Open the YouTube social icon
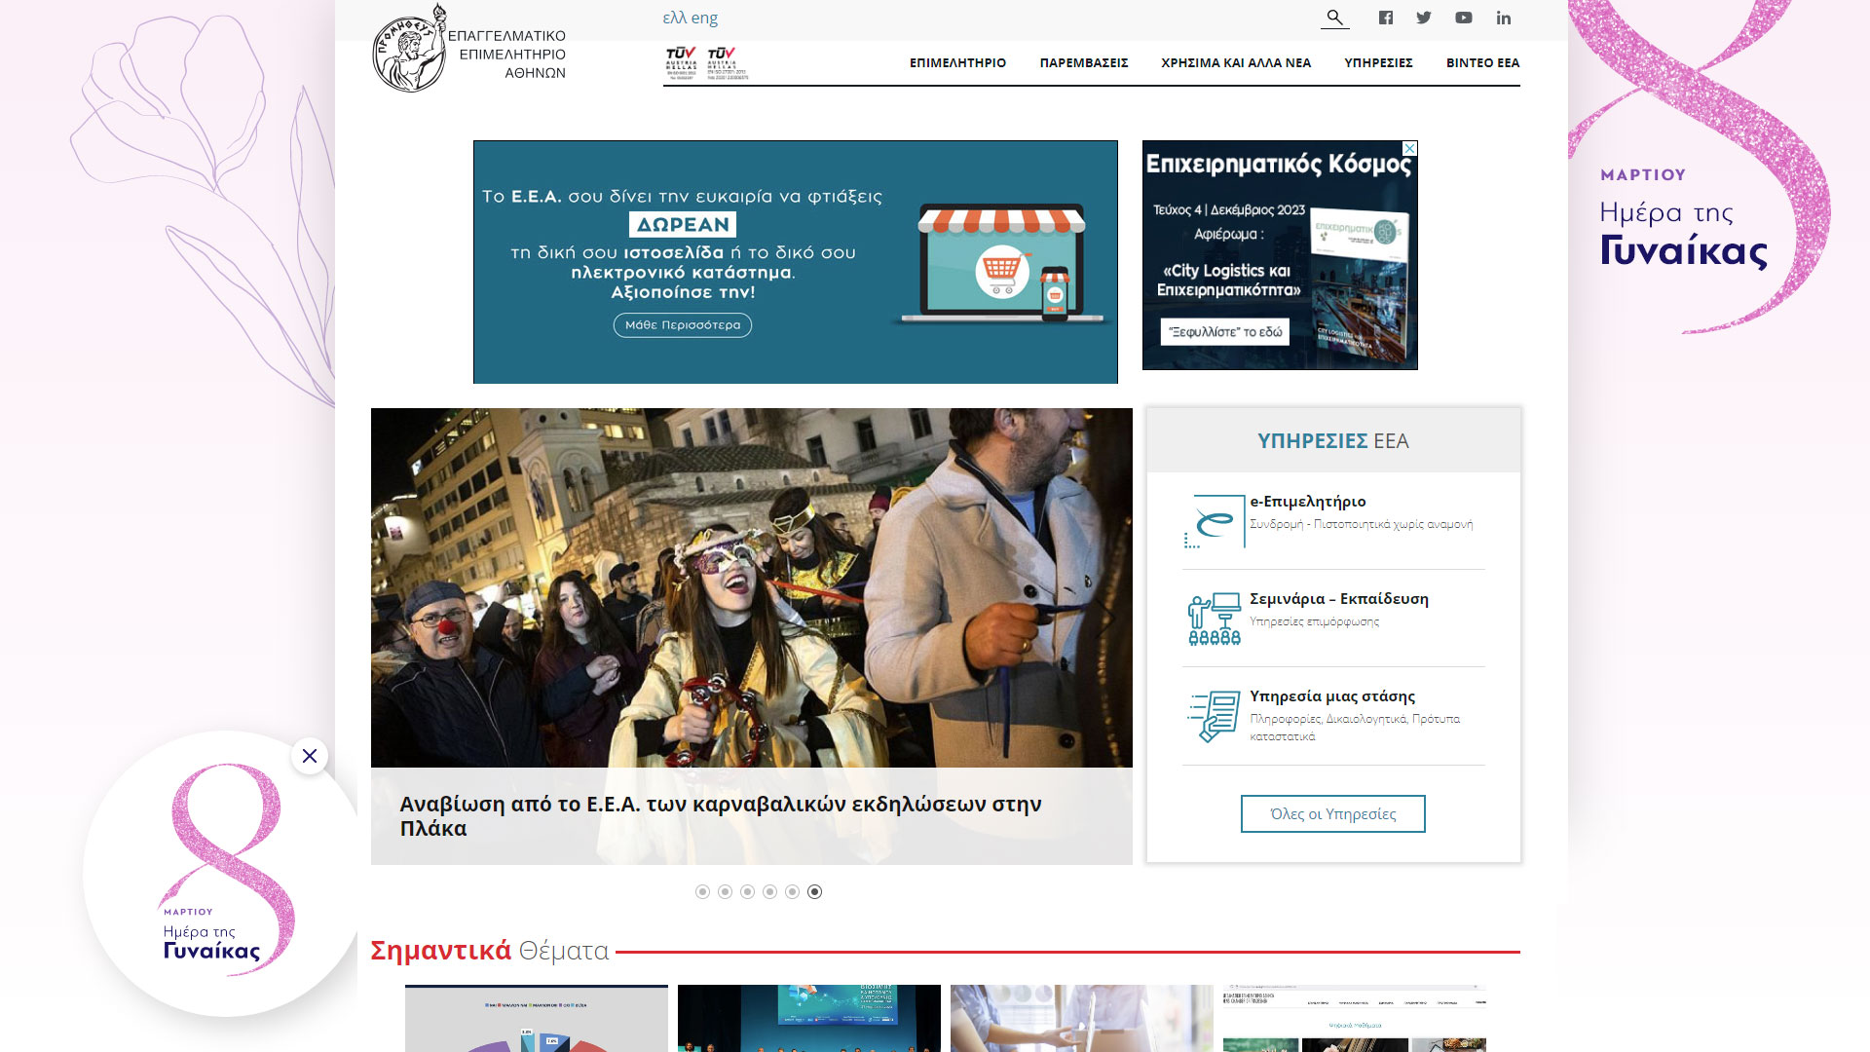 pyautogui.click(x=1464, y=18)
